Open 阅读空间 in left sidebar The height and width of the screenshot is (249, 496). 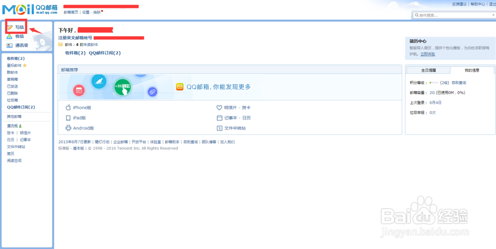14,161
